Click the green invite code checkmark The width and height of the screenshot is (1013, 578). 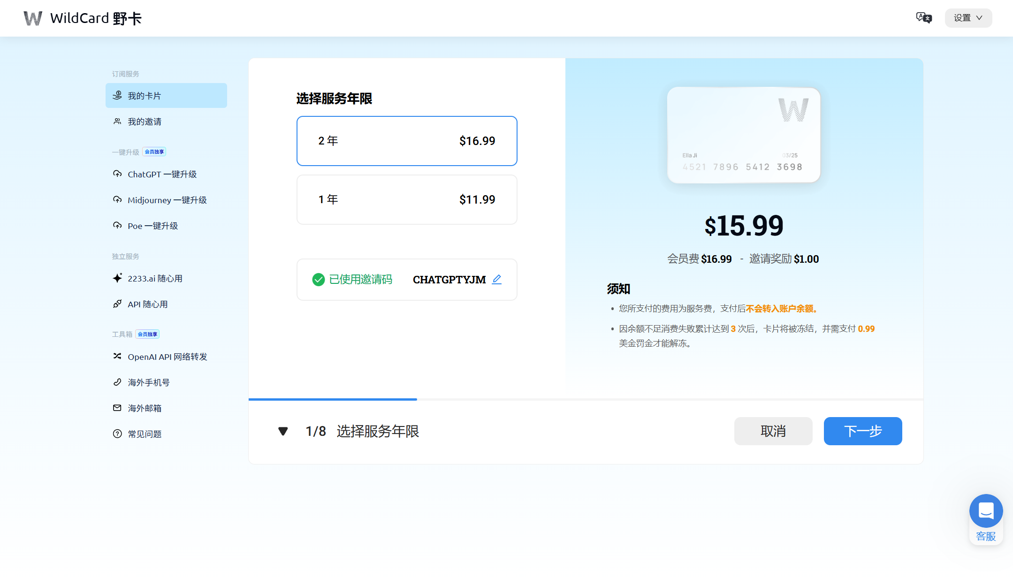(318, 280)
